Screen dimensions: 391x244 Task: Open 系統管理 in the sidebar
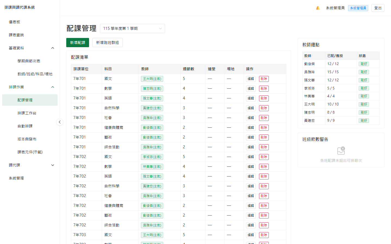coord(30,178)
